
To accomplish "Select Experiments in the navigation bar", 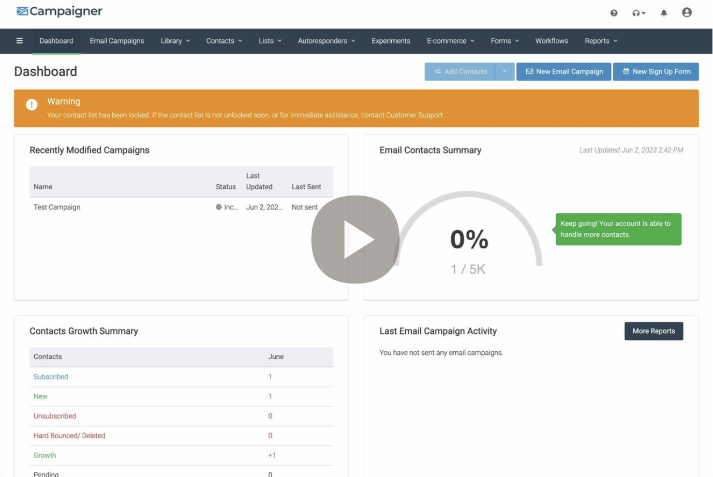I will [391, 41].
